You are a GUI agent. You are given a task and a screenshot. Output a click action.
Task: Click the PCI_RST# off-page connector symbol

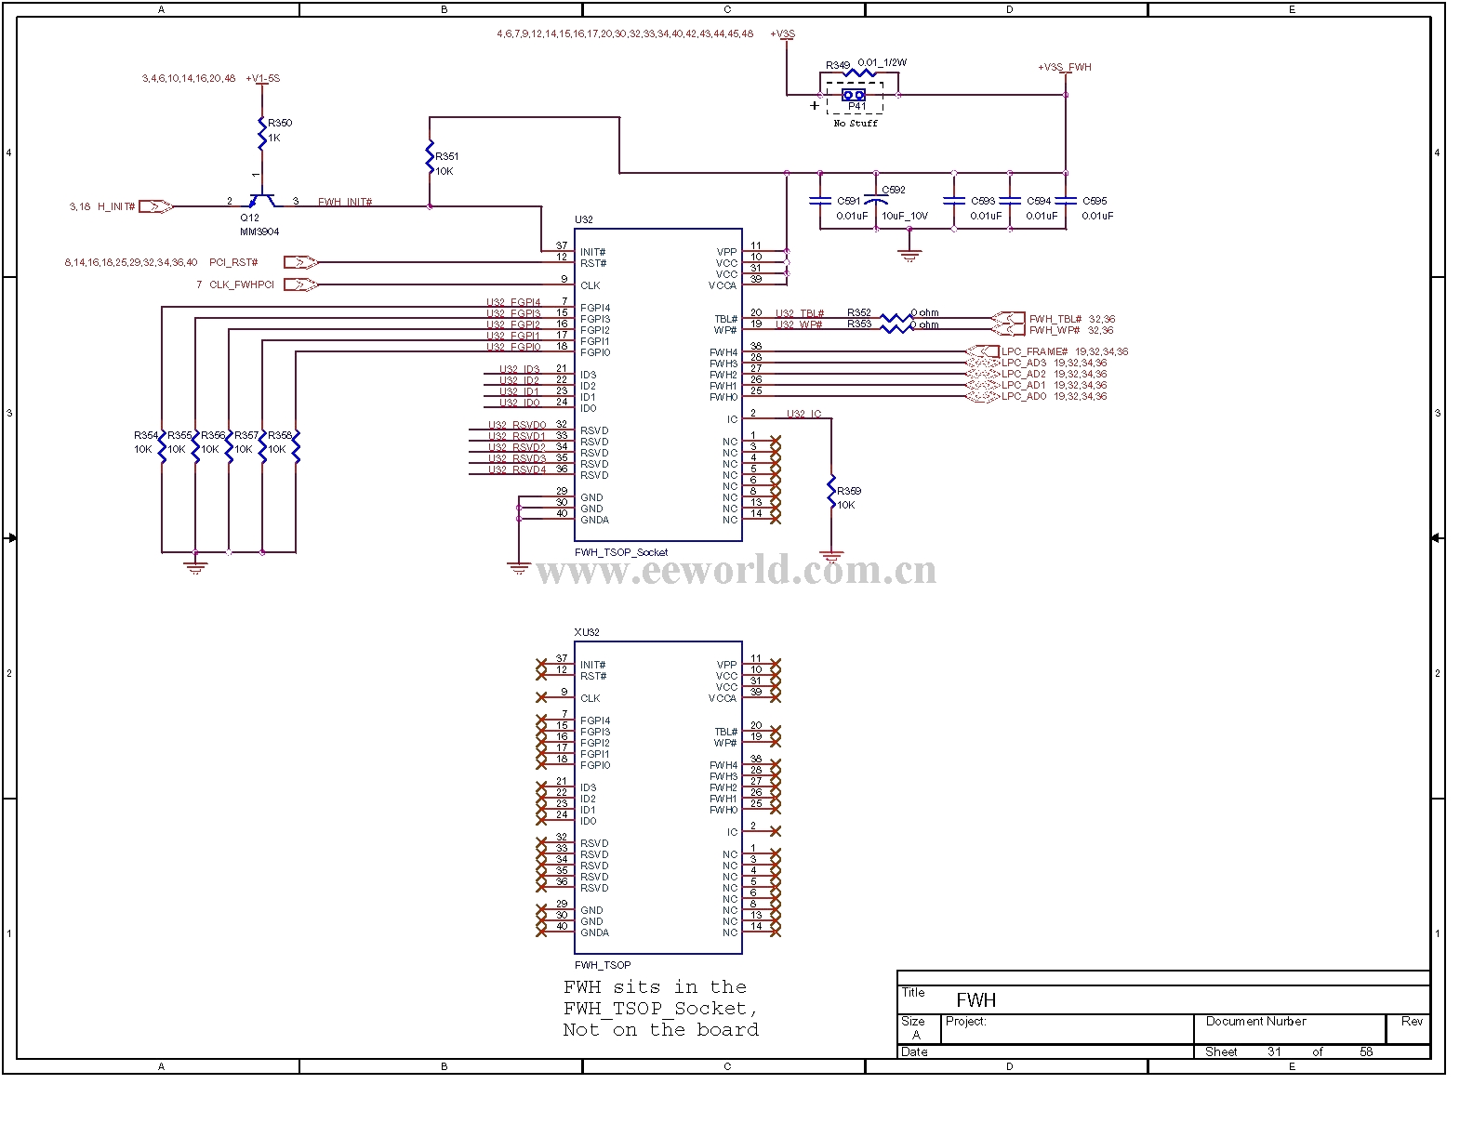click(301, 262)
